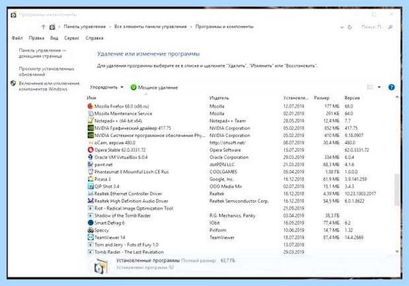
Task: Click the up-arrow navigation icon
Action: (44, 27)
